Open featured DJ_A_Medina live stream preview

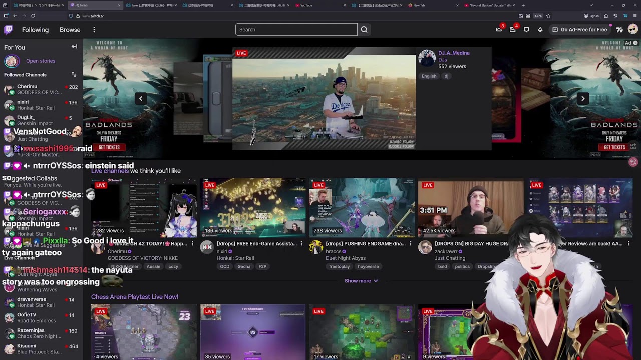coord(324,99)
